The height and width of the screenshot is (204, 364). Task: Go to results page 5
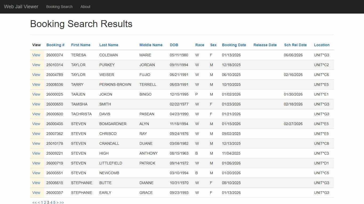(54, 202)
